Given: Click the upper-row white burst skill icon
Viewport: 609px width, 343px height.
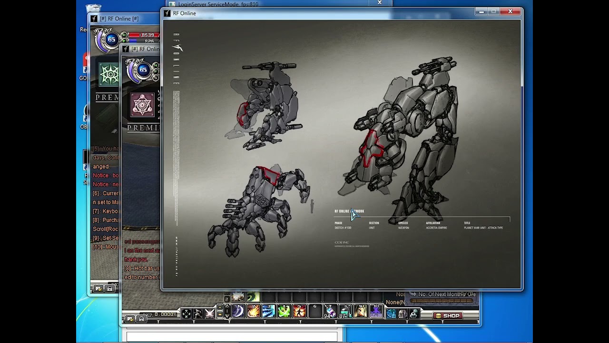Looking at the screenshot, I should (238, 297).
